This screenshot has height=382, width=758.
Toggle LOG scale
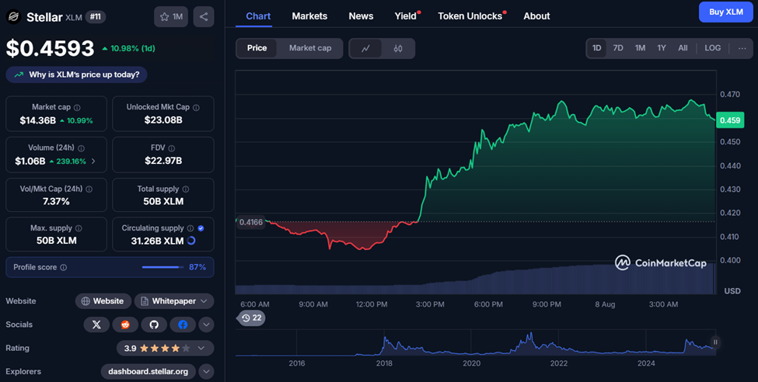pyautogui.click(x=713, y=48)
